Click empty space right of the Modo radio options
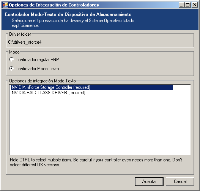Screen dimensions: 200x191 (126, 64)
